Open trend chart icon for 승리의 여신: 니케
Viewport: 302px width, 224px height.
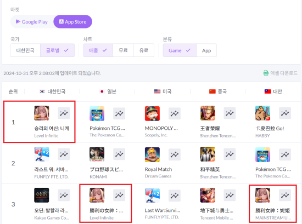pos(64,113)
